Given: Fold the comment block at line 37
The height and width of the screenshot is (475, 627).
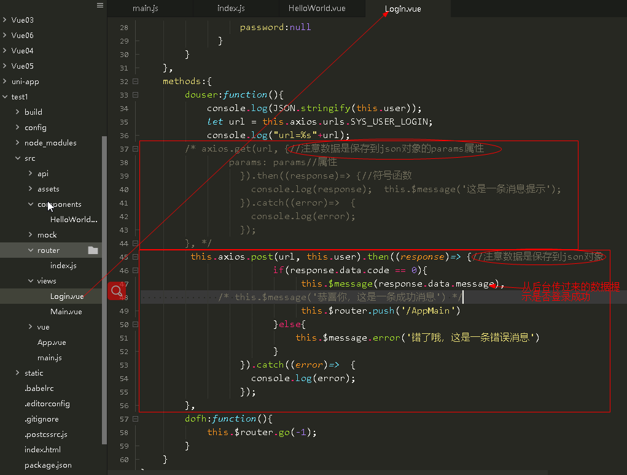Looking at the screenshot, I should pyautogui.click(x=135, y=149).
